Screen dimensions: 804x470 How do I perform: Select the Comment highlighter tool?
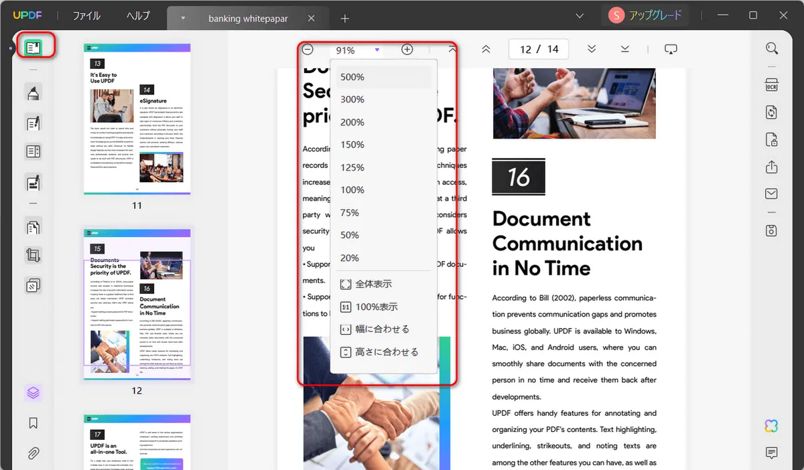click(x=33, y=93)
